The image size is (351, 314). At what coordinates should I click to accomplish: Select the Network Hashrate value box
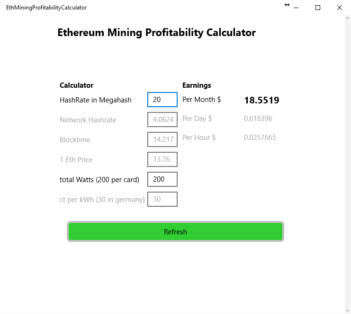coord(162,120)
